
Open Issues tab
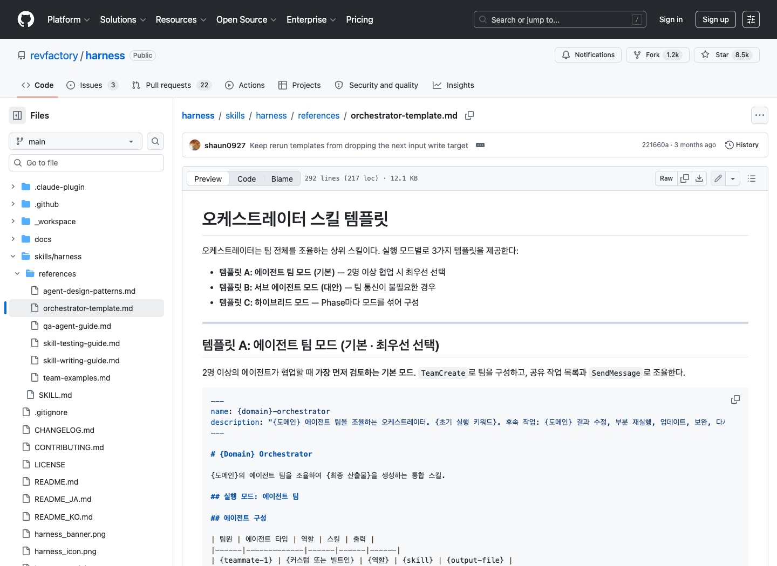tap(92, 85)
